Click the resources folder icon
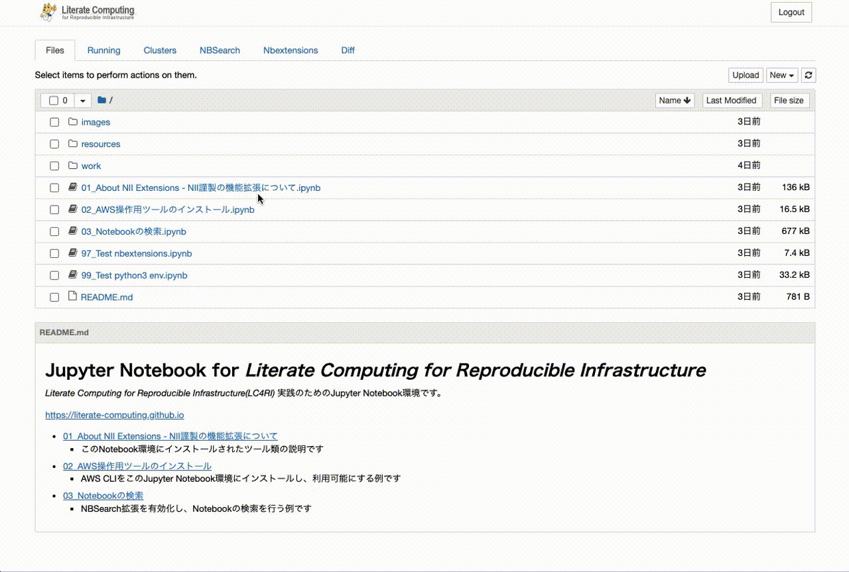 73,144
